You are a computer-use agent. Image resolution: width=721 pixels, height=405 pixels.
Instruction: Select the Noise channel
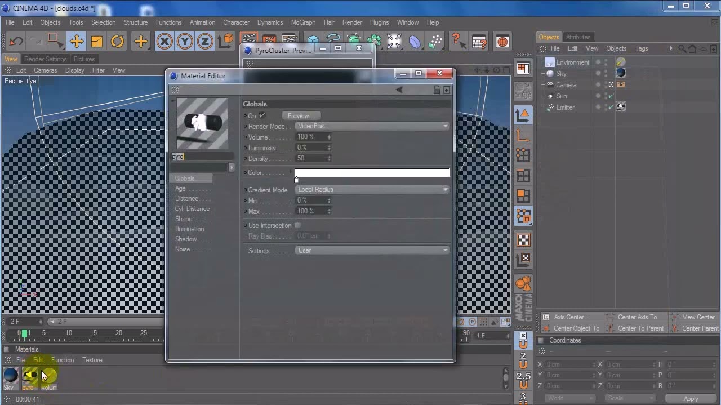183,249
